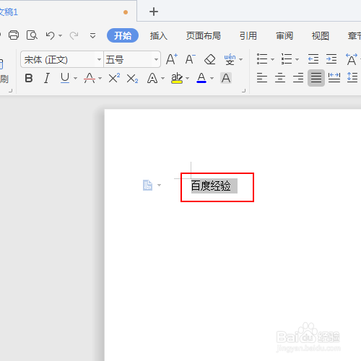
Task: Open bullet style dropdown arrow
Action: point(272,59)
